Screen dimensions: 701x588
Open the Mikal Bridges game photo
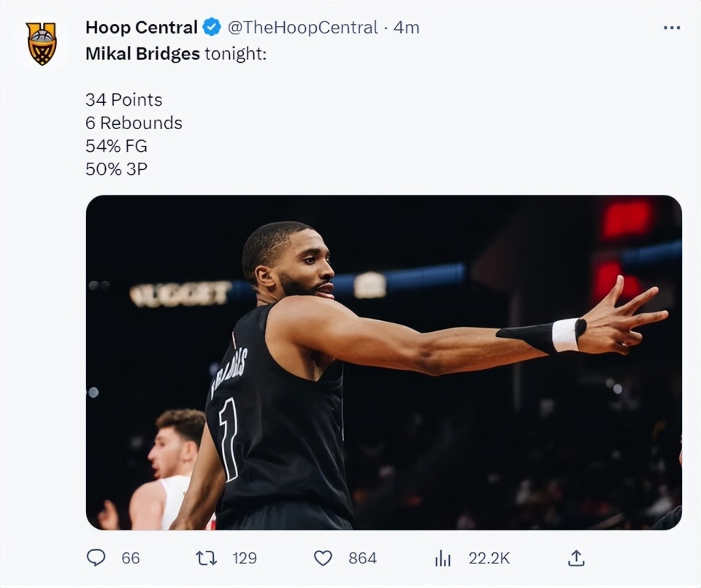(x=383, y=362)
